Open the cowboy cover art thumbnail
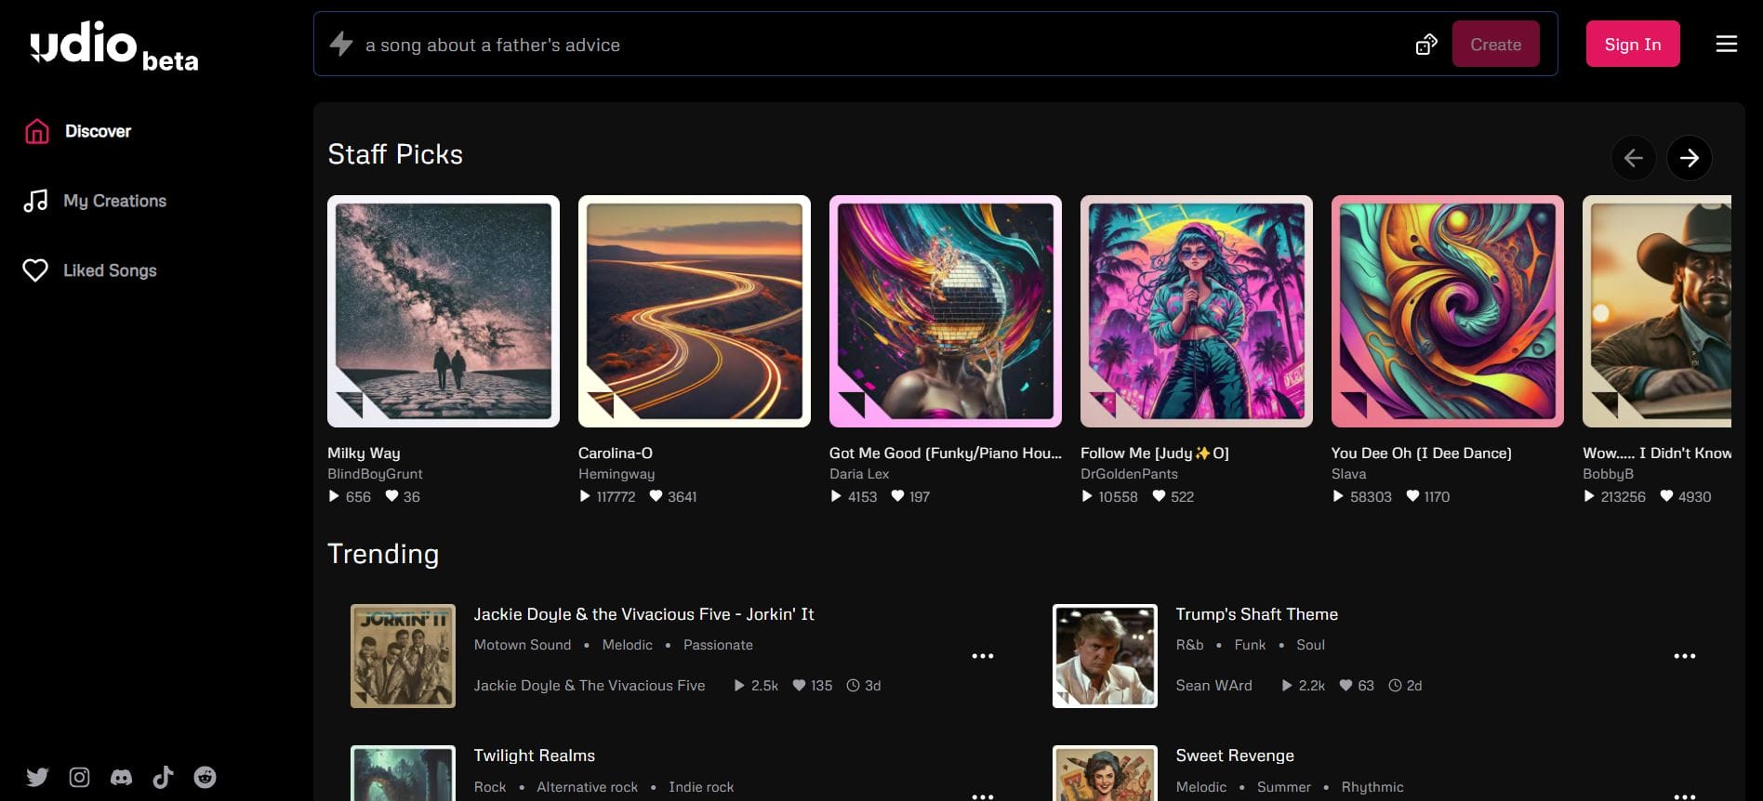The image size is (1763, 801). (x=1657, y=311)
